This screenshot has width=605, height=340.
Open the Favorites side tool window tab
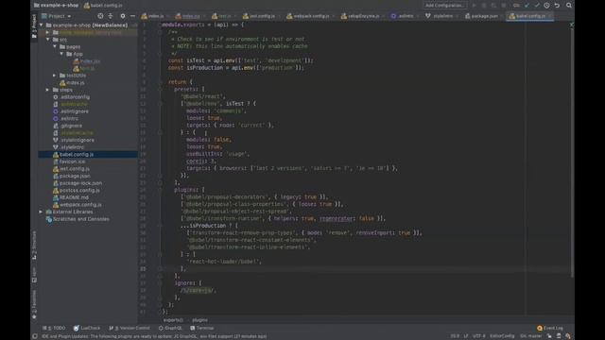click(34, 304)
